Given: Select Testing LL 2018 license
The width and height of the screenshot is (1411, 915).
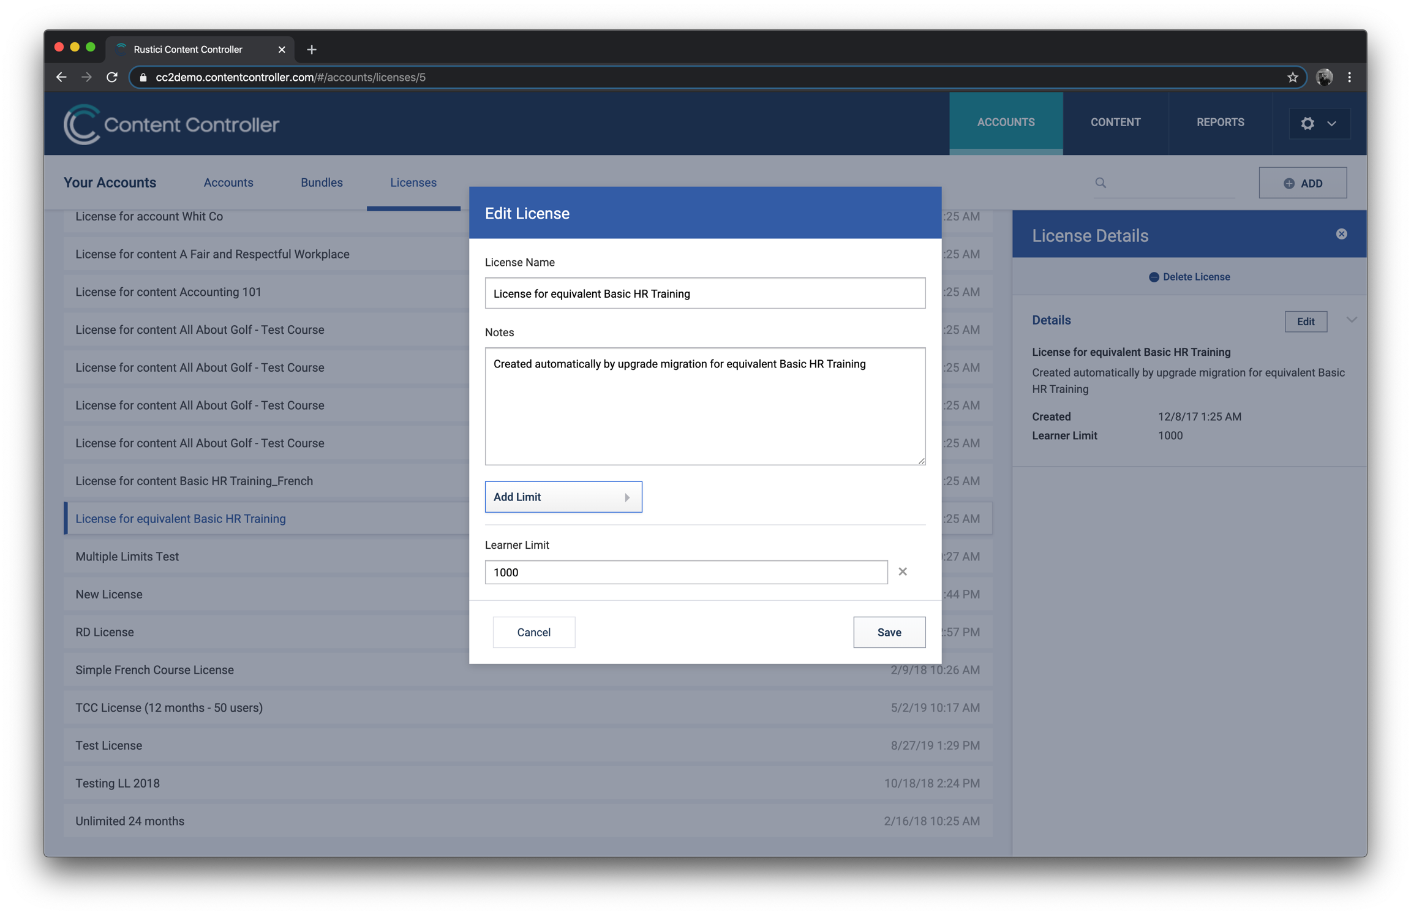Looking at the screenshot, I should [x=527, y=783].
